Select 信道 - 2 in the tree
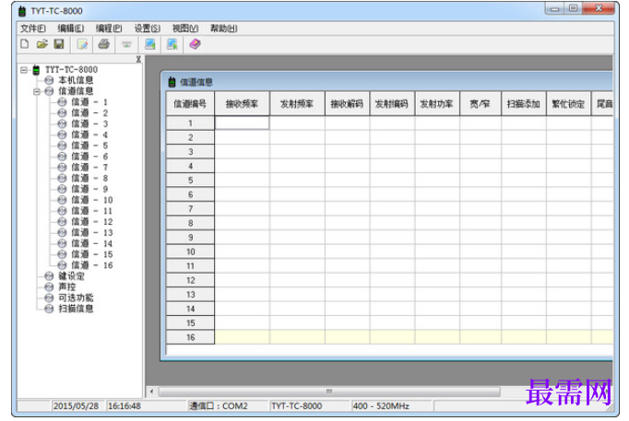Image resolution: width=629 pixels, height=421 pixels. coord(89,113)
